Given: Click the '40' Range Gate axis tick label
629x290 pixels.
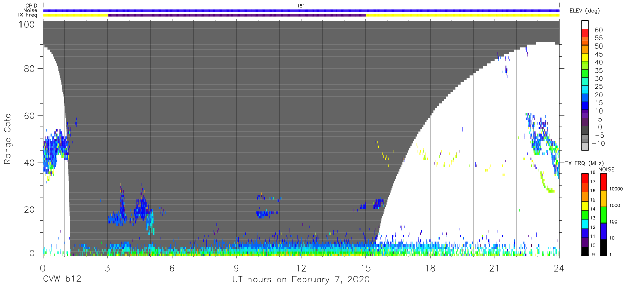Looking at the screenshot, I should click(30, 162).
